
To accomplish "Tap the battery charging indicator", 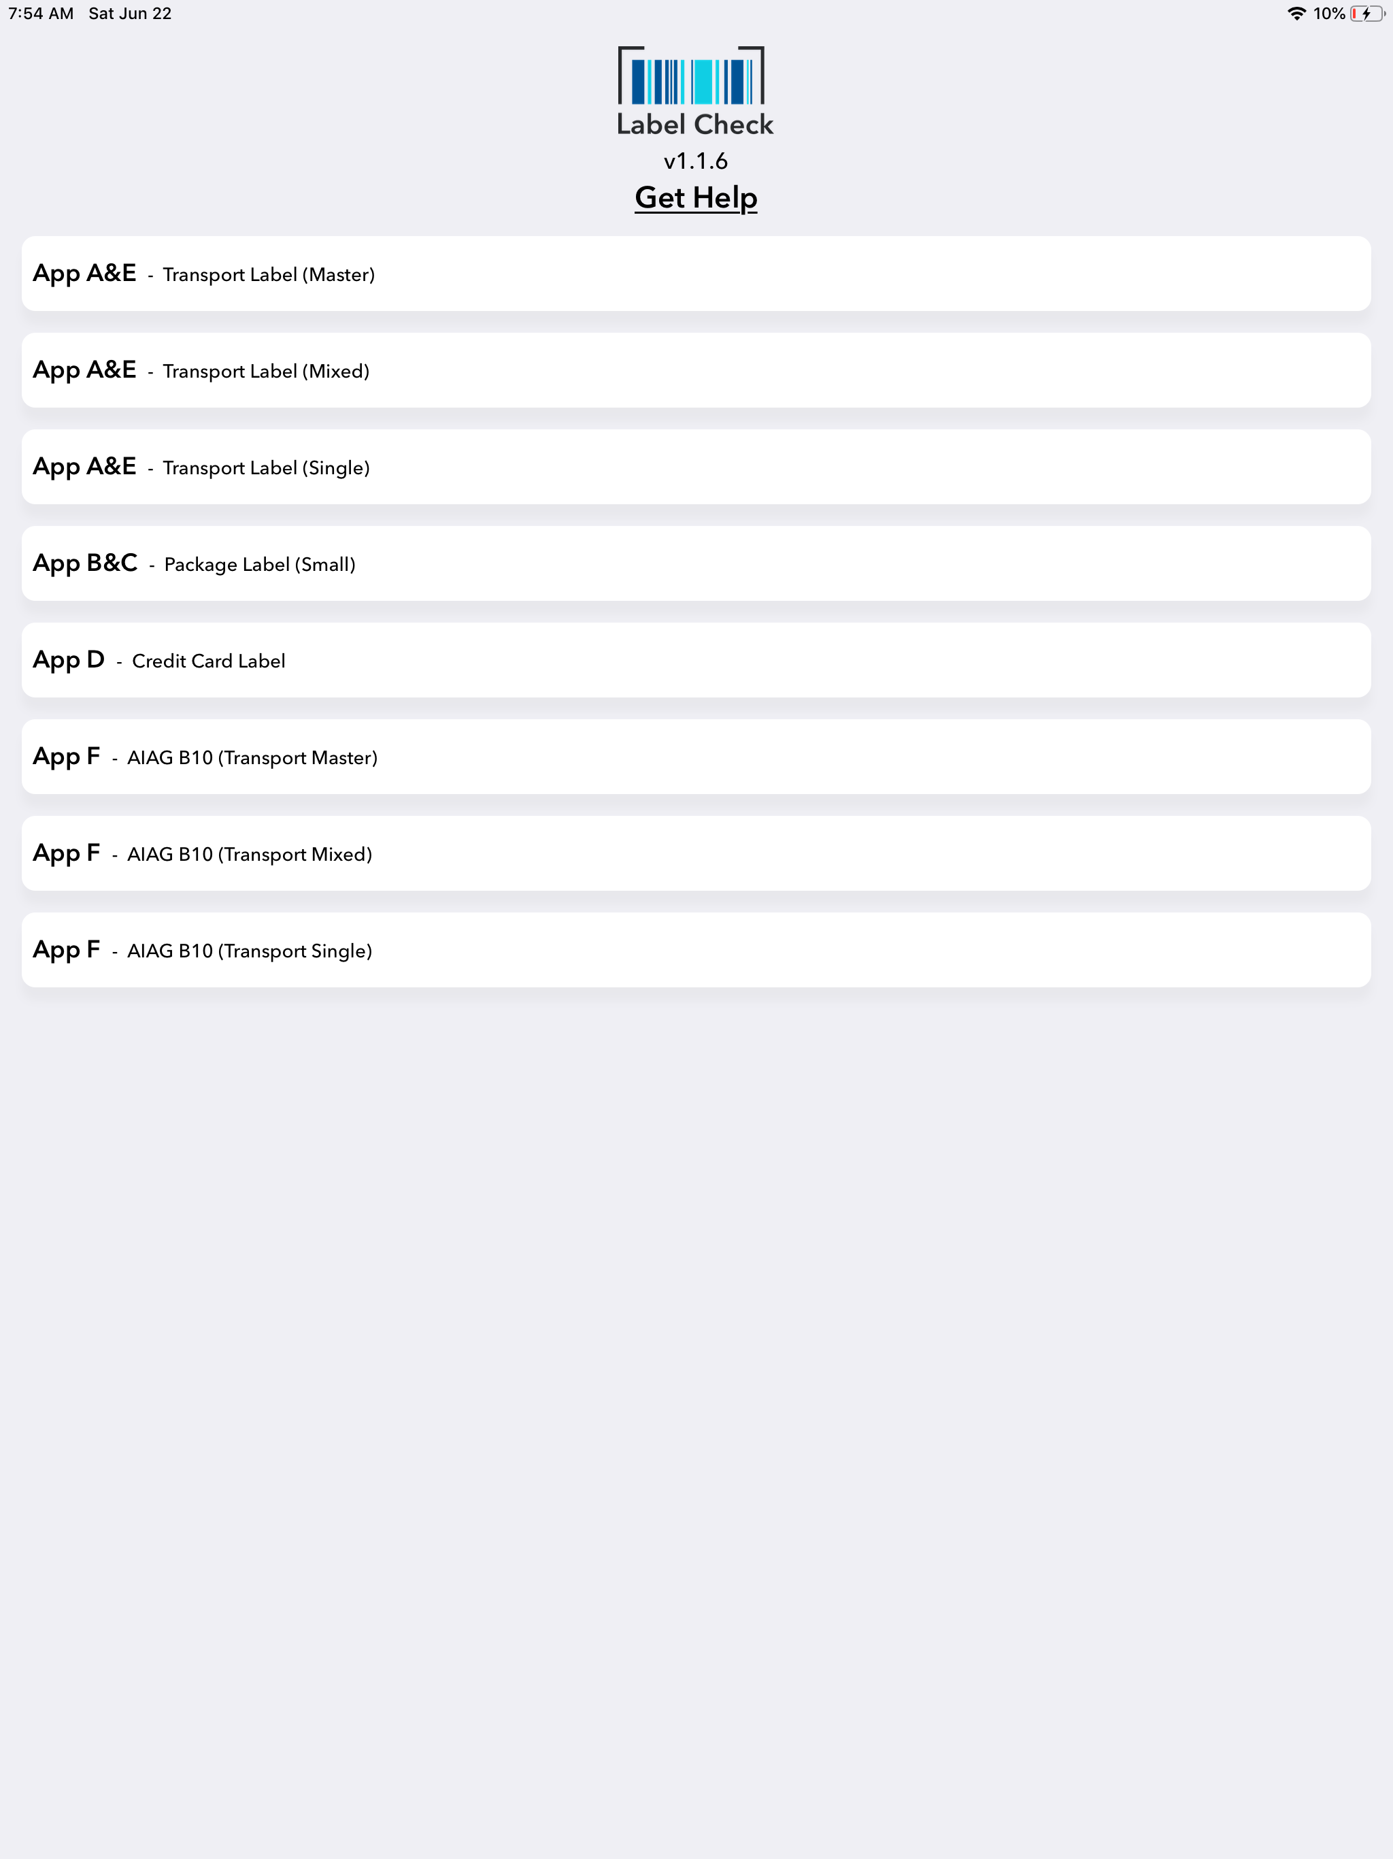I will point(1367,14).
